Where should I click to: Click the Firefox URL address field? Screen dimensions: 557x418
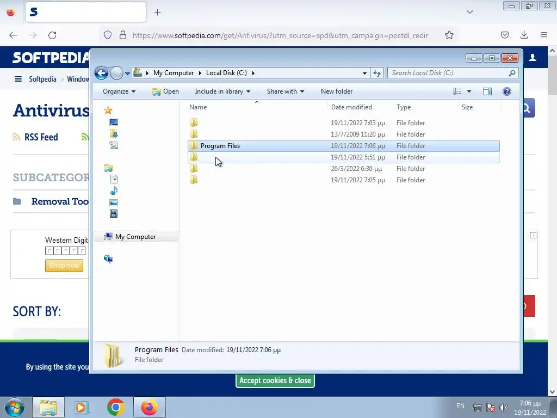point(281,35)
